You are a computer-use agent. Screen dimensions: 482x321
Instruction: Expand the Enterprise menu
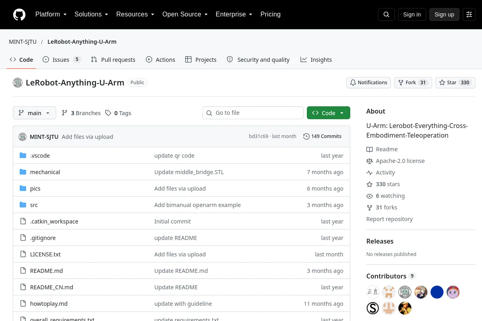click(x=234, y=14)
